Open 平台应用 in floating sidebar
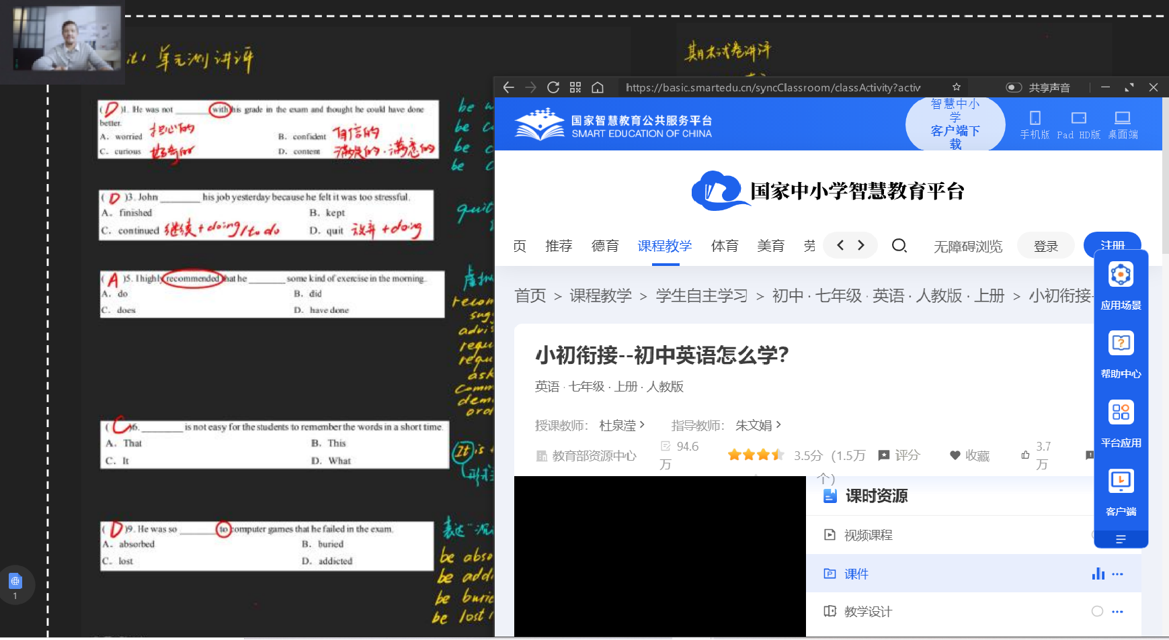This screenshot has width=1169, height=640. pyautogui.click(x=1121, y=424)
